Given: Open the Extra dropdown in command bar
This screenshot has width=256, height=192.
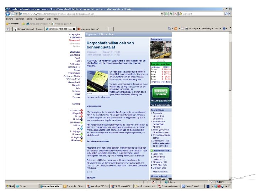Looking at the screenshot, I should tap(218, 28).
